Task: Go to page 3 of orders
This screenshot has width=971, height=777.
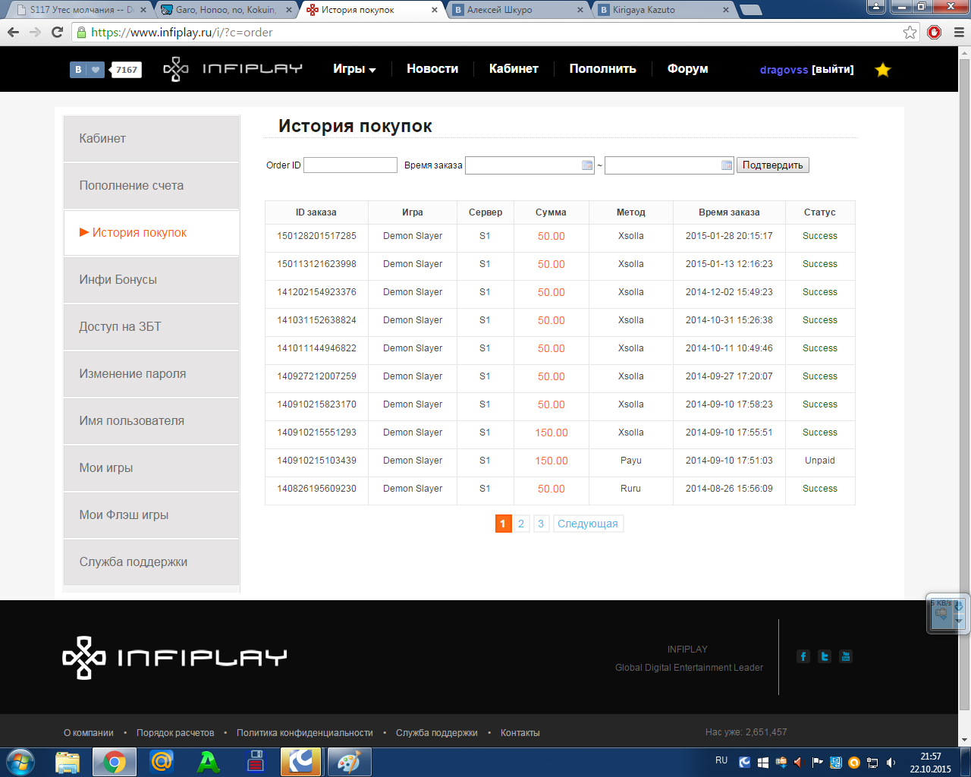Action: tap(541, 524)
